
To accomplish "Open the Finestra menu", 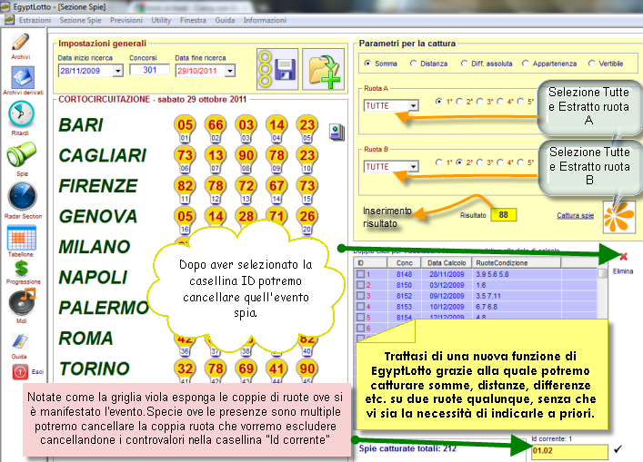I will 193,20.
